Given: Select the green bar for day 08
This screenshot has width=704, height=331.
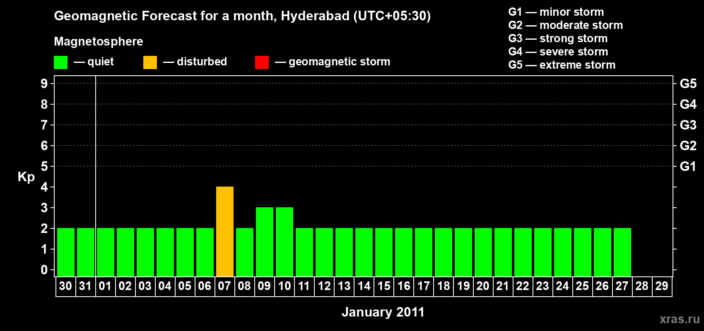Looking at the screenshot, I should pos(245,252).
